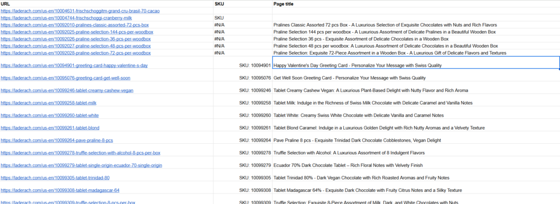Open the frischschoggi-cranberry-milk URL
The height and width of the screenshot is (204, 560).
[x=66, y=18]
